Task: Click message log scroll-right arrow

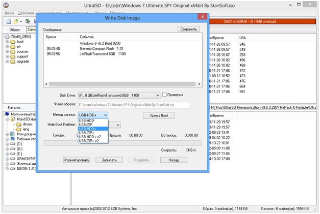Action: pyautogui.click(x=199, y=84)
